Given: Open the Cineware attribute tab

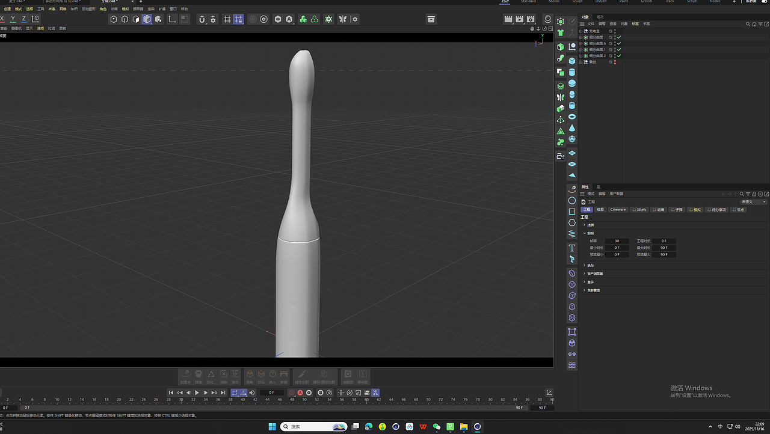Looking at the screenshot, I should 618,210.
